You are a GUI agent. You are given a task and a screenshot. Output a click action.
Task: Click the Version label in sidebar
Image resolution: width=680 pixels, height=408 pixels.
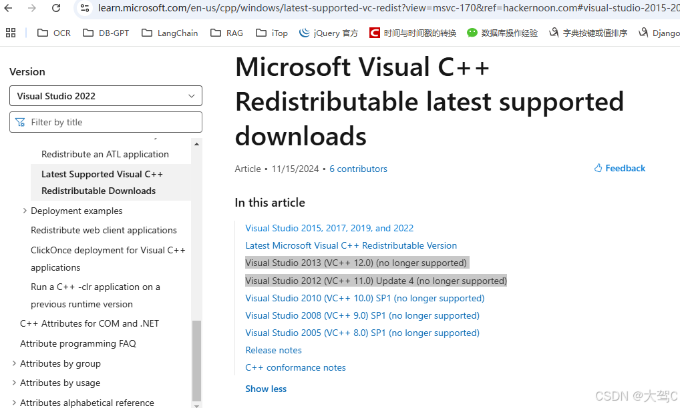pos(27,71)
